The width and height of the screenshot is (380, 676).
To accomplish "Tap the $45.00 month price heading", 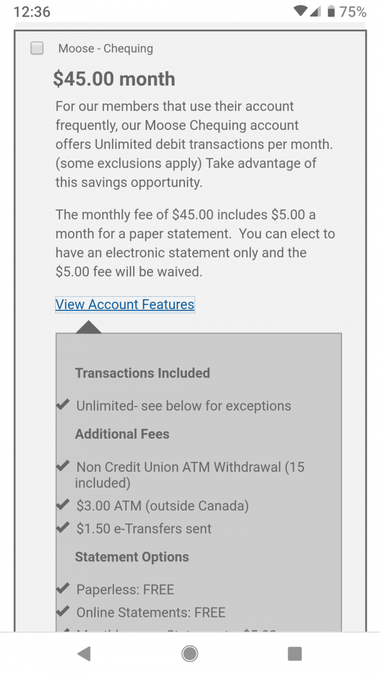I will click(x=114, y=79).
